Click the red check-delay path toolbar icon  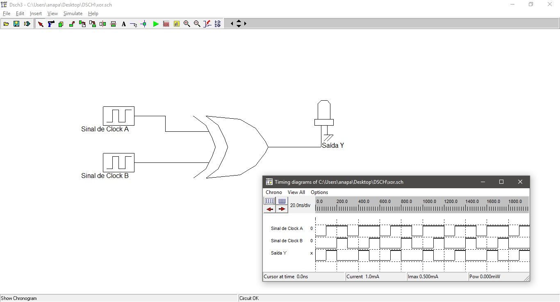pos(207,24)
